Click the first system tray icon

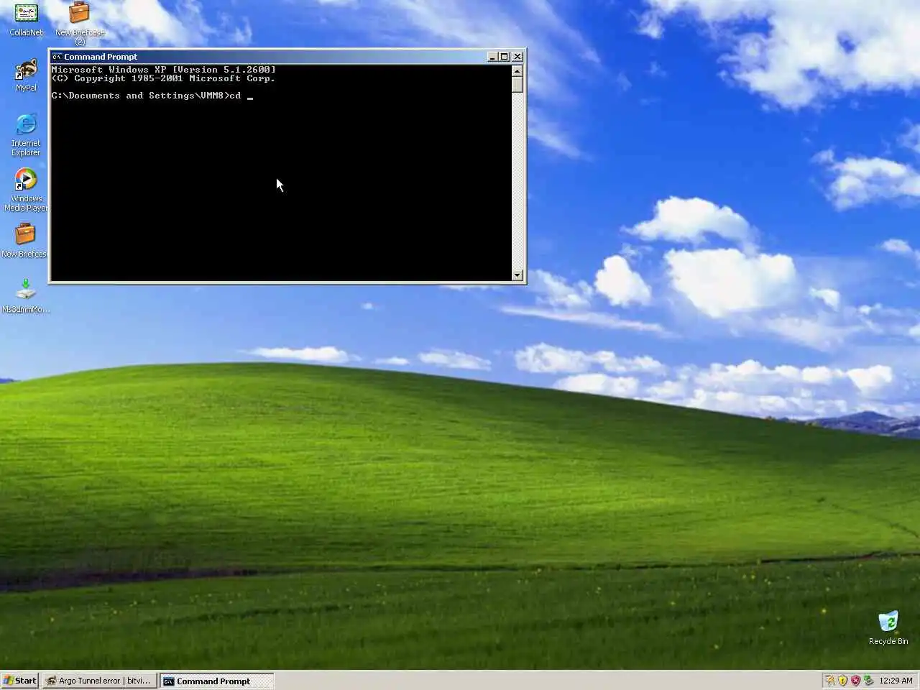click(x=829, y=681)
